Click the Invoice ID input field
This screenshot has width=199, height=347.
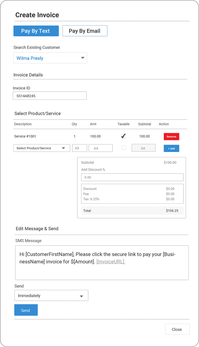coord(50,96)
